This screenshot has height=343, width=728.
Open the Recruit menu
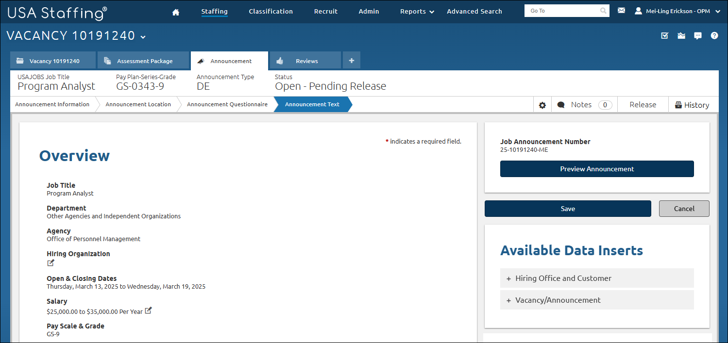coord(326,12)
